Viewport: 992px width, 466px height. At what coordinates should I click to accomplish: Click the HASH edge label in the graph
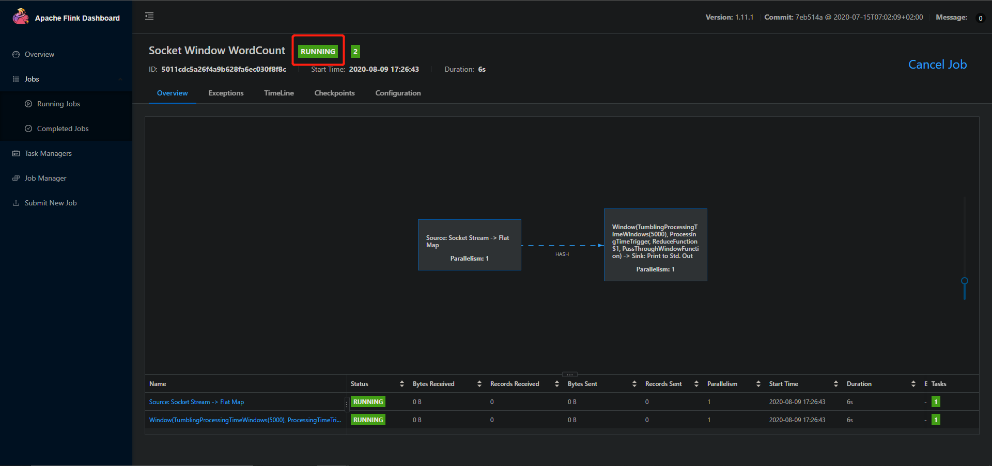(562, 254)
